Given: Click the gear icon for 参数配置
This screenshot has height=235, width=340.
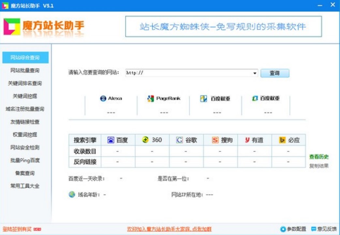Looking at the screenshot, I should [x=283, y=229].
